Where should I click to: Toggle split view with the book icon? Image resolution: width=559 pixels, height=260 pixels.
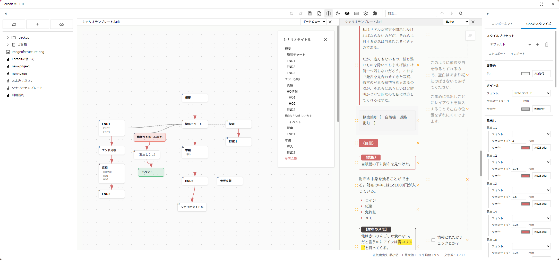click(329, 13)
